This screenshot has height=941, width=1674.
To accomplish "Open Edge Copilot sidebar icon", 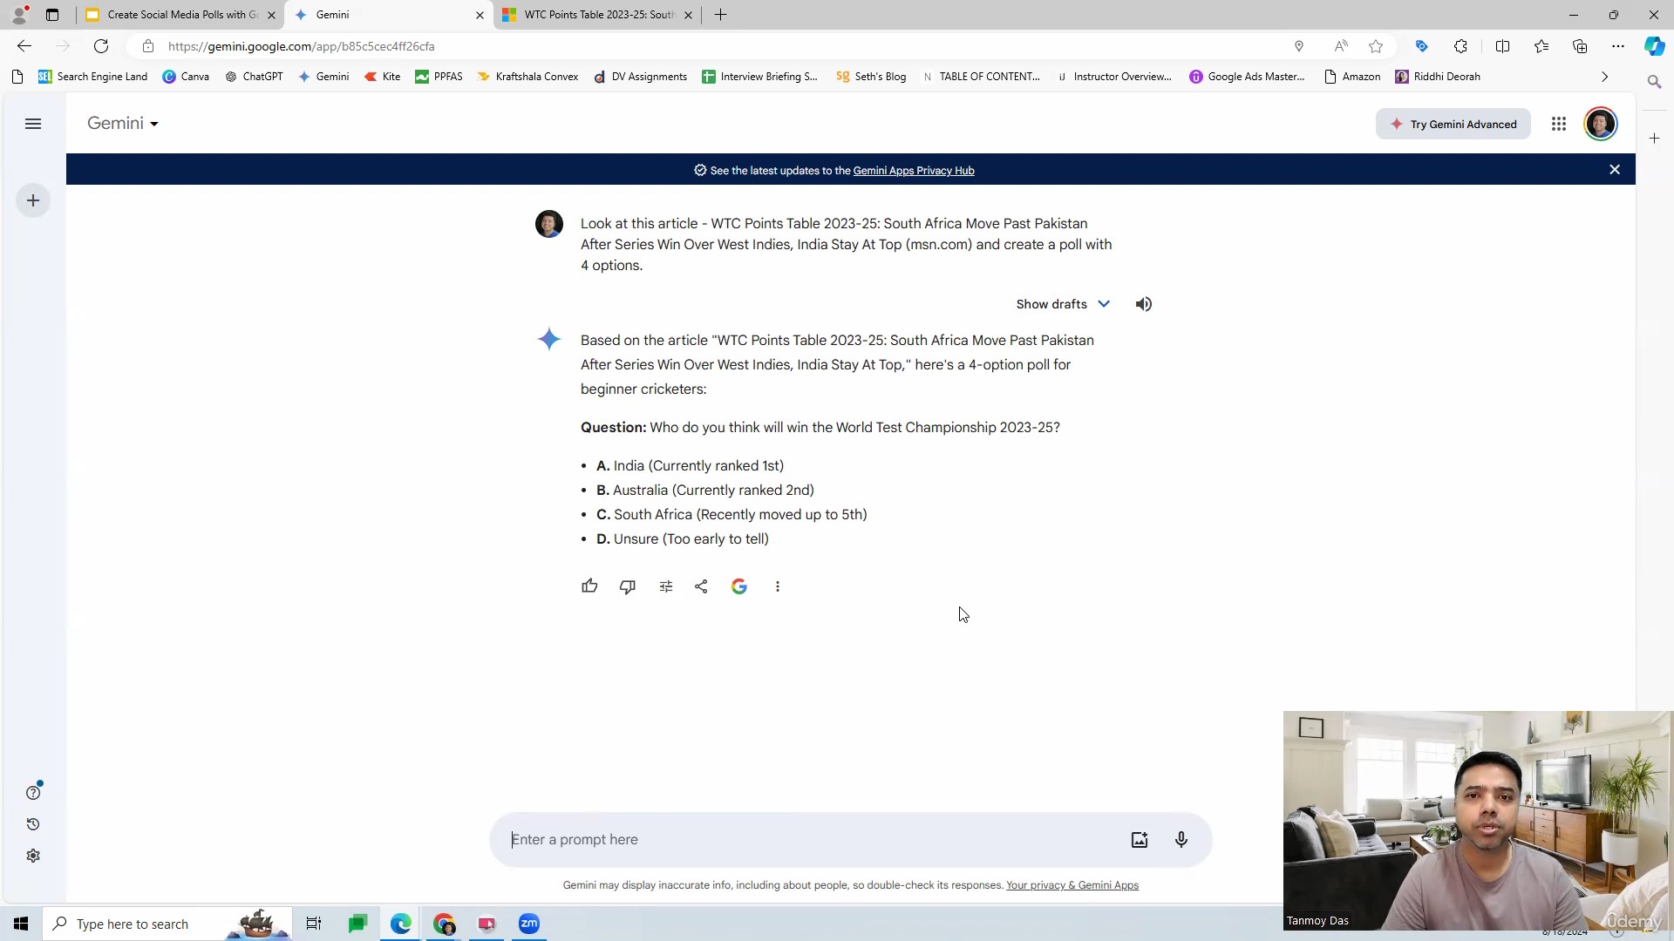I will coord(1654,46).
